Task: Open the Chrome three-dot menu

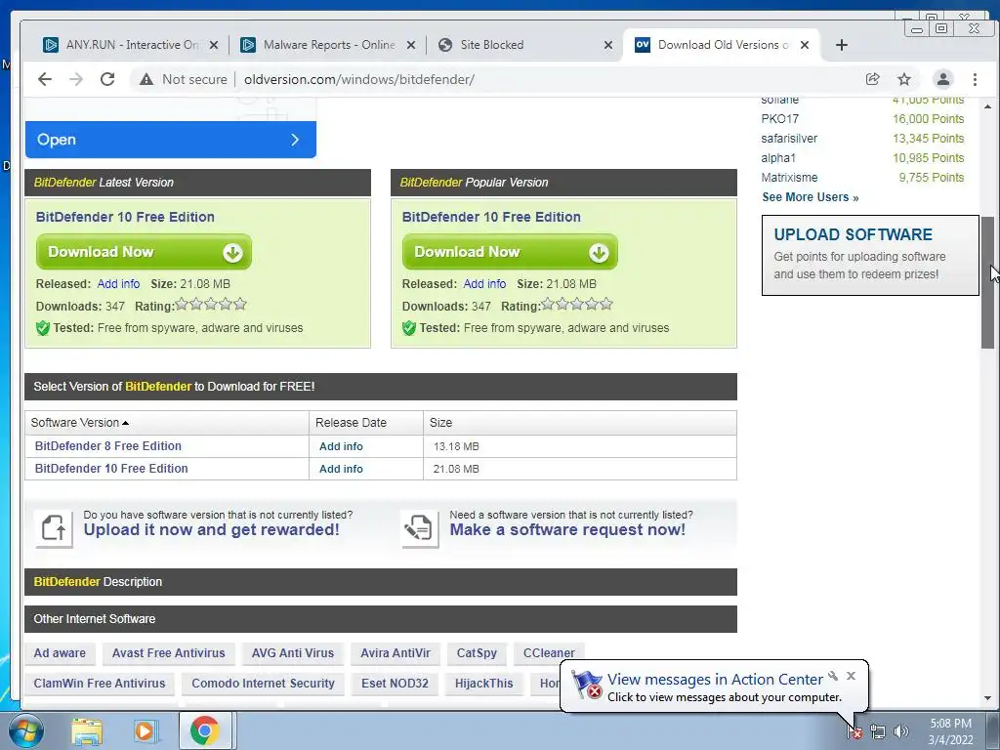Action: [x=975, y=79]
